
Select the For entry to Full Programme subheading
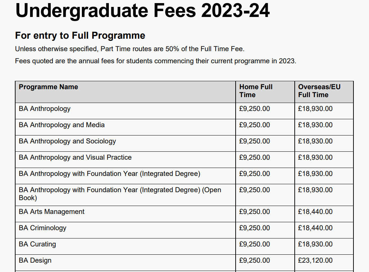80,36
